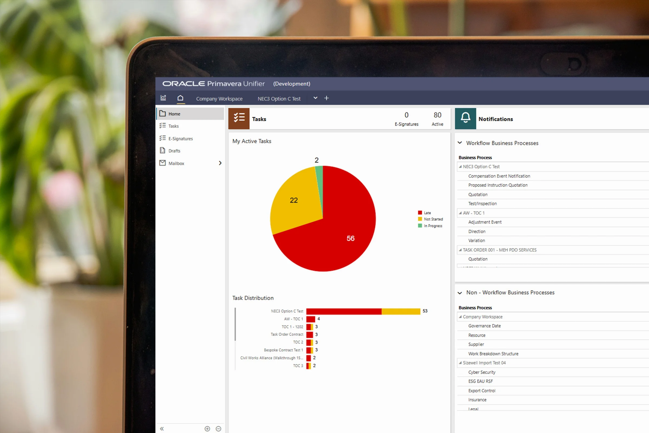The height and width of the screenshot is (433, 649).
Task: Click the Task Distribution chart scrollbar
Action: click(x=235, y=324)
